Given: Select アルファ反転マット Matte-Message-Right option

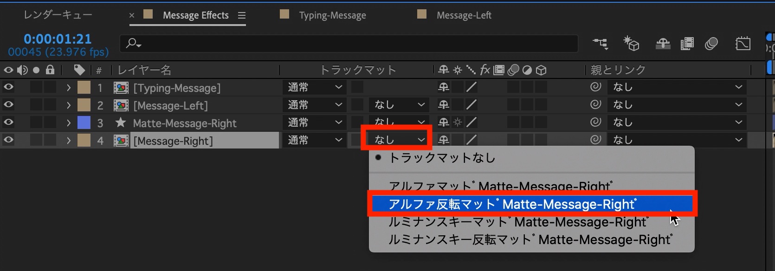Looking at the screenshot, I should click(531, 204).
